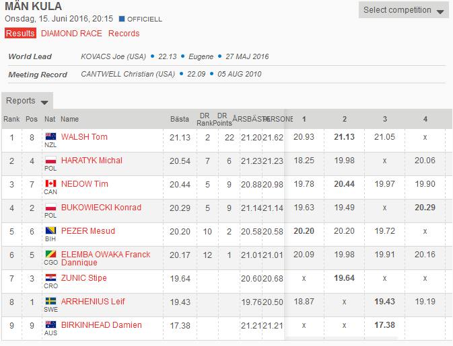
Task: Click the Bosnia flag beside PEZER Mesud
Action: 49,230
